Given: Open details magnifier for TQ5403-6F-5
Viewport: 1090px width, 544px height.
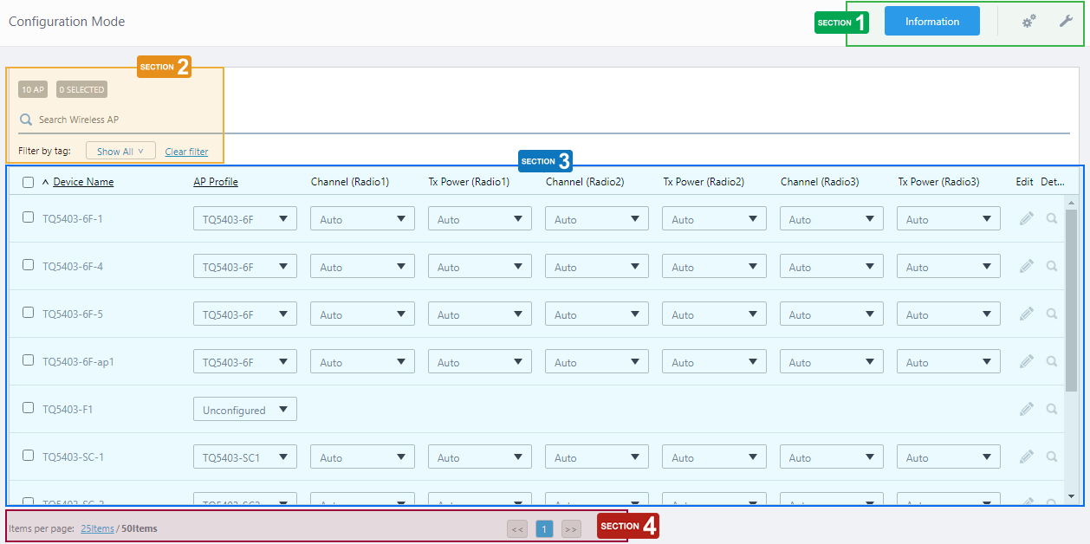Looking at the screenshot, I should [1052, 314].
